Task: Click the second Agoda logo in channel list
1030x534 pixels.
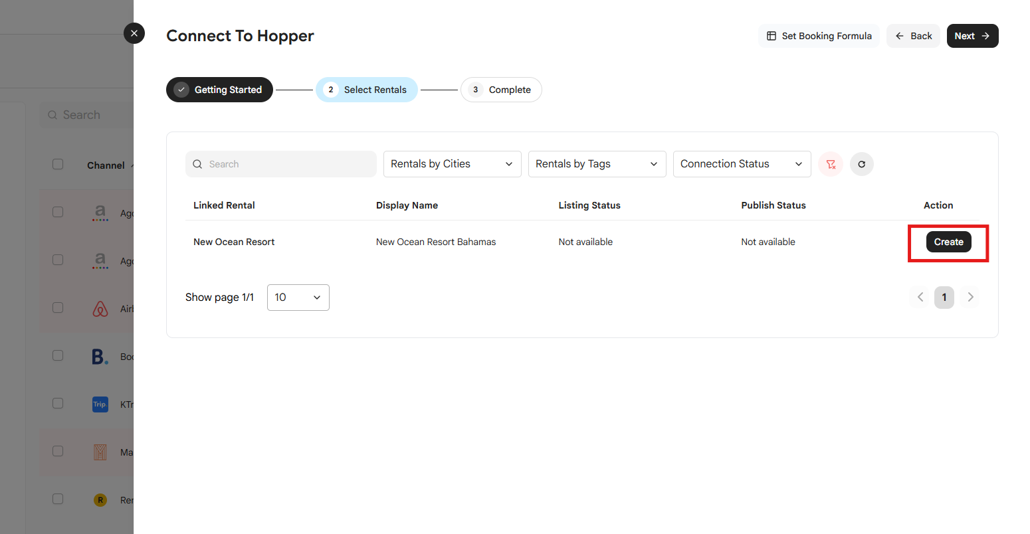Action: pos(100,260)
